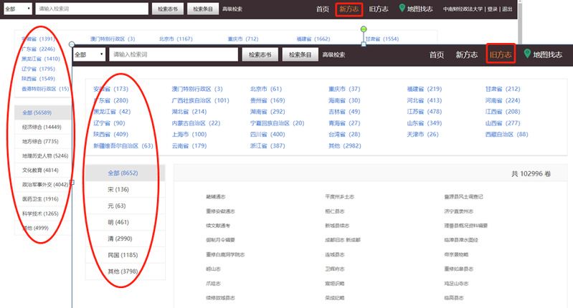573x308 pixels.
Task: Open the 北京市 (1167) region link
Action: [176, 39]
